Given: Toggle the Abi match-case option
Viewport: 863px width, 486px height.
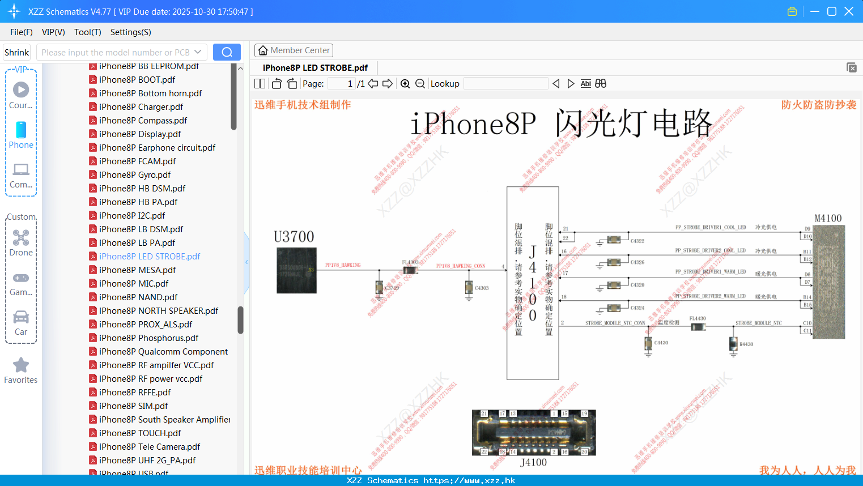Looking at the screenshot, I should [585, 84].
